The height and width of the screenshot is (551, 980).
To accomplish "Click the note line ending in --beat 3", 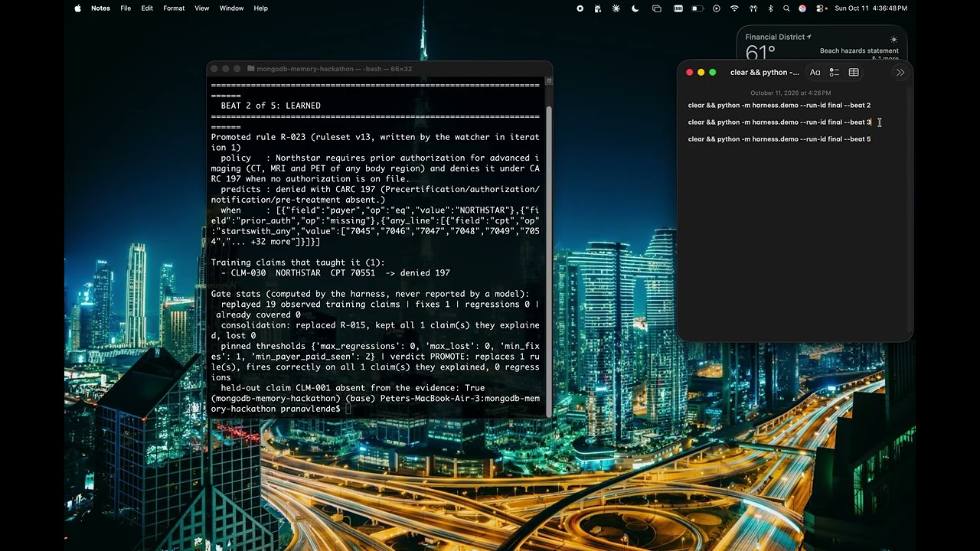I will 779,122.
